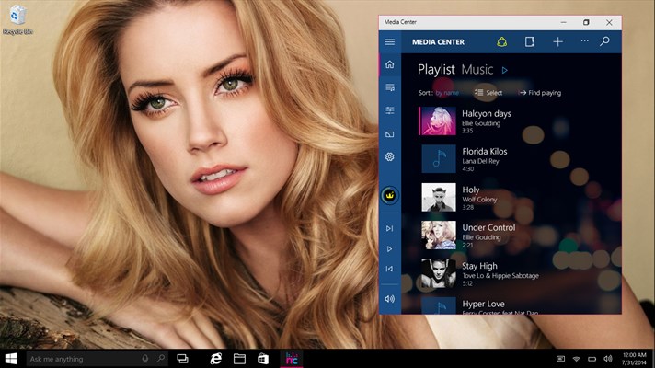Click the Holy song title

pos(470,190)
